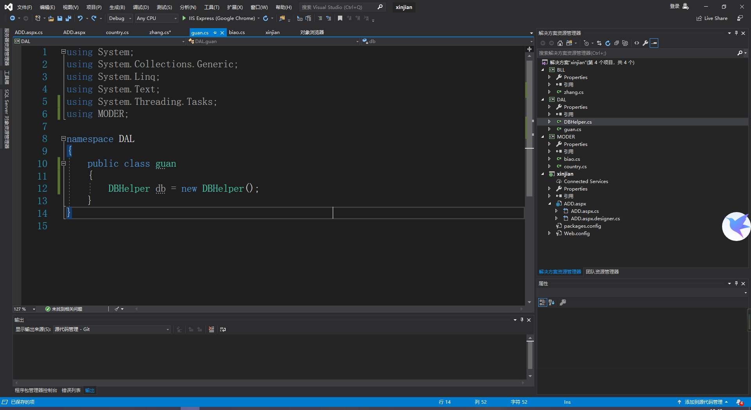Click Property Pages wrench in Properties panel
751x410 pixels.
pyautogui.click(x=563, y=302)
